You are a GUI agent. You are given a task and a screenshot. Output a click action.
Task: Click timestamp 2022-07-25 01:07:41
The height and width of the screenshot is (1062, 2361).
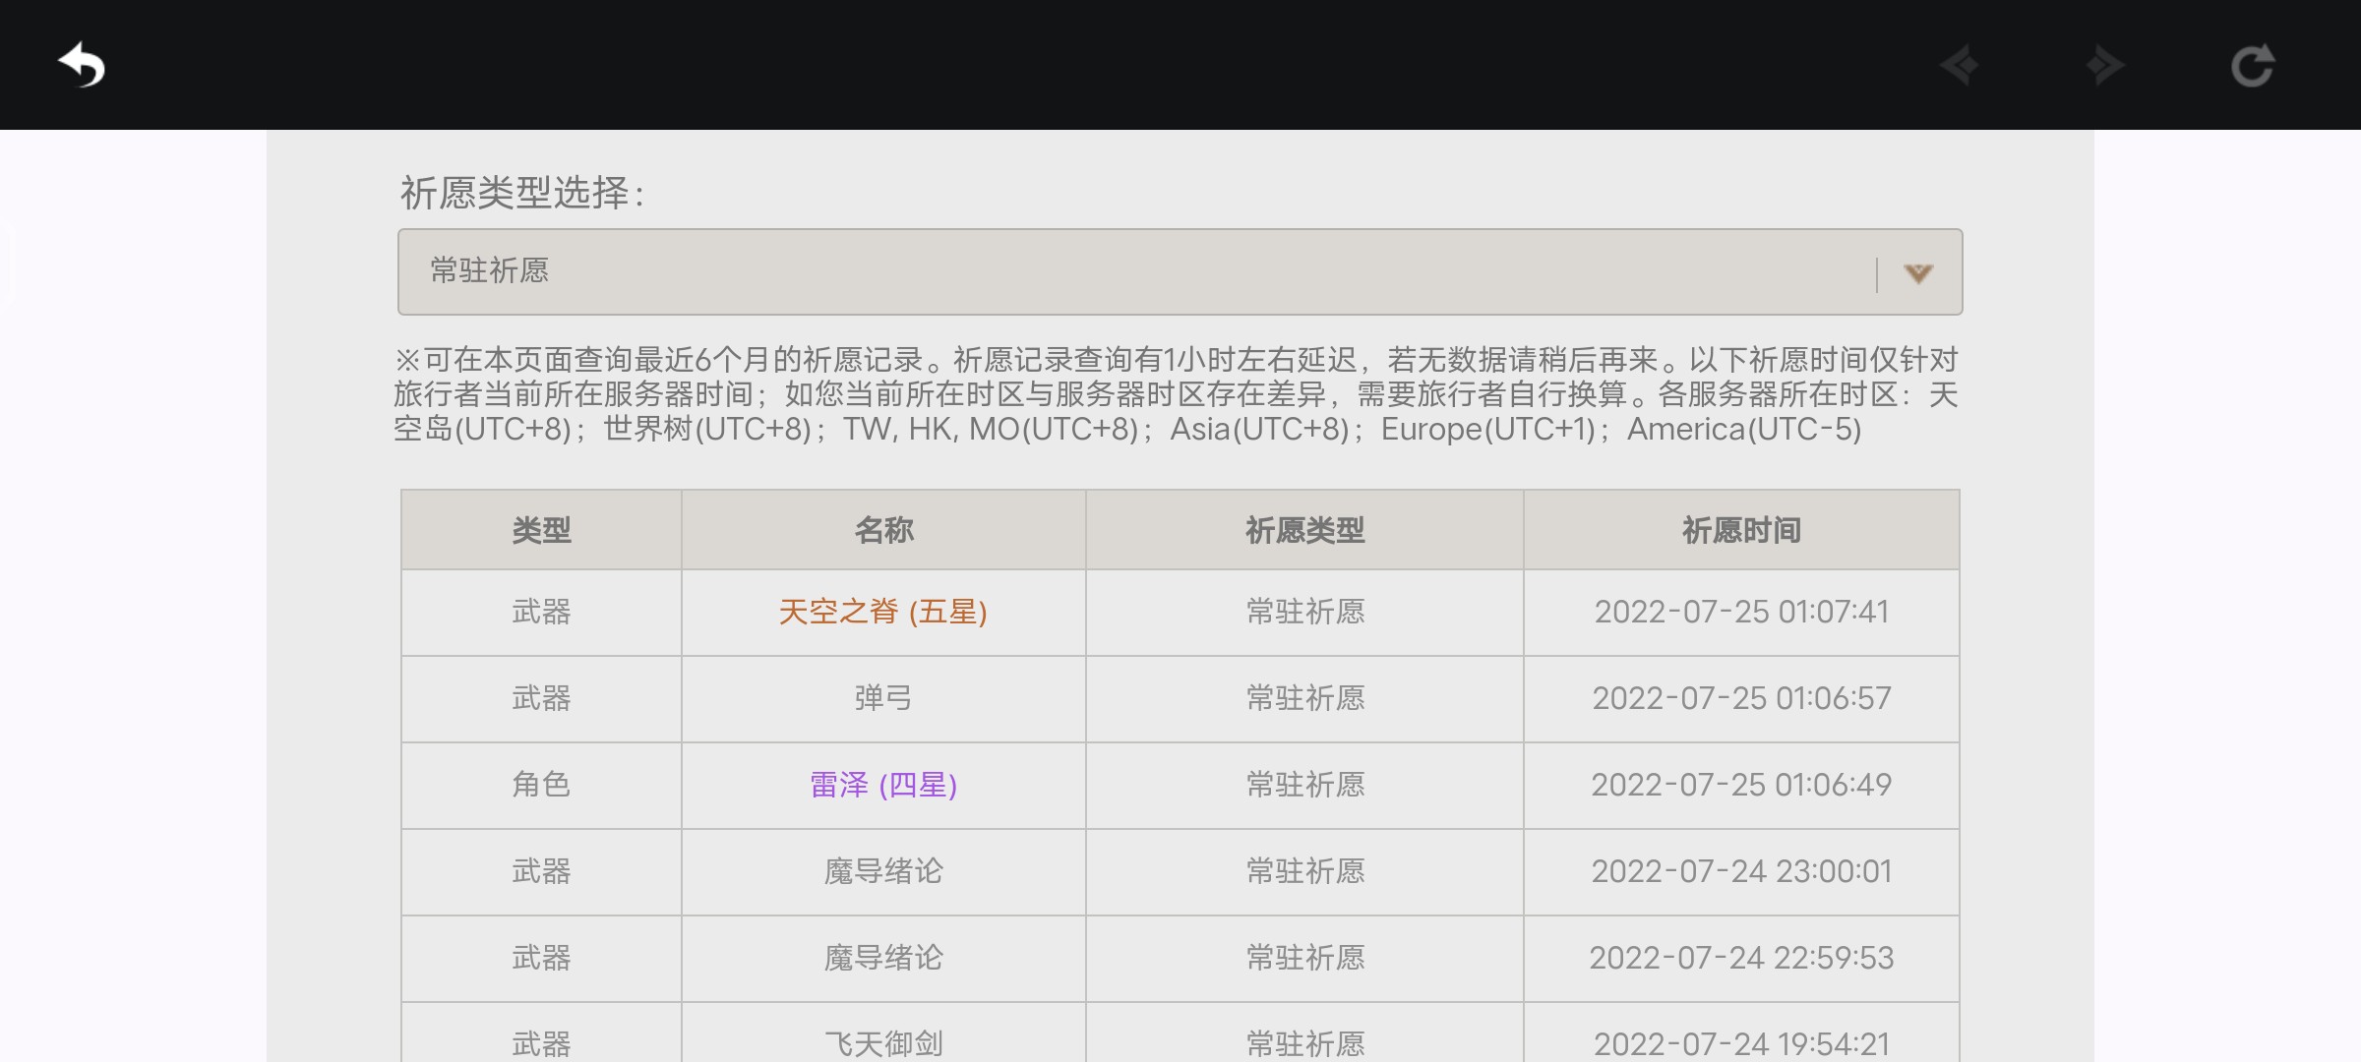[1741, 612]
